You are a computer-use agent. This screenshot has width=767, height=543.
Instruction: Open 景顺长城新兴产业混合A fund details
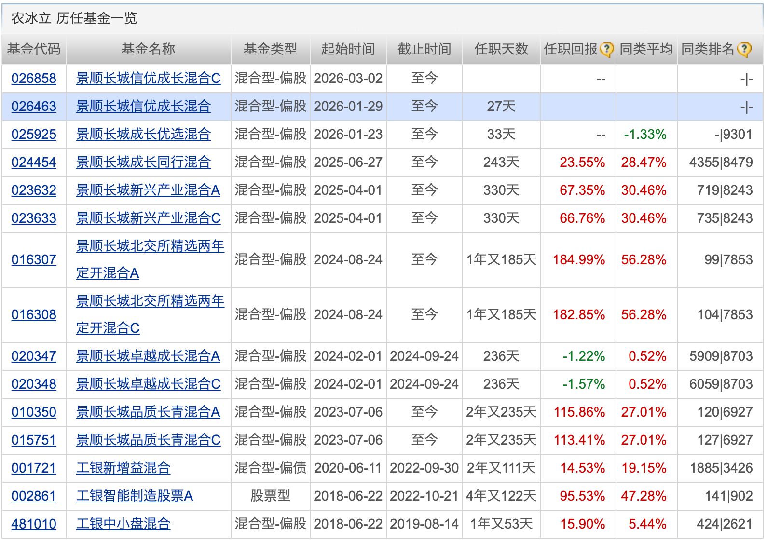(x=148, y=190)
